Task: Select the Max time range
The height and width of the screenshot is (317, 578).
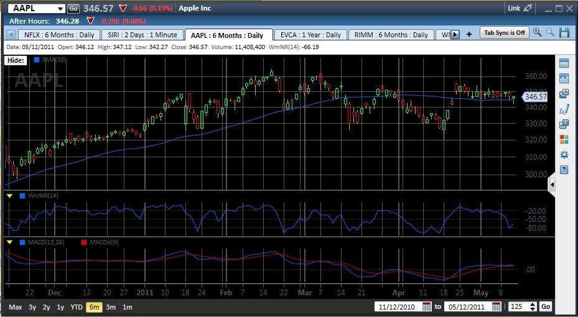Action: pyautogui.click(x=16, y=307)
